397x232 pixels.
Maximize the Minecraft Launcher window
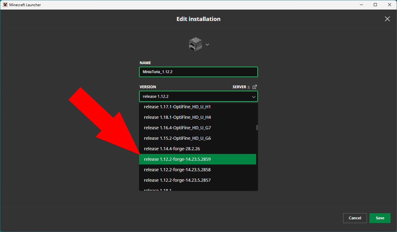[375, 5]
